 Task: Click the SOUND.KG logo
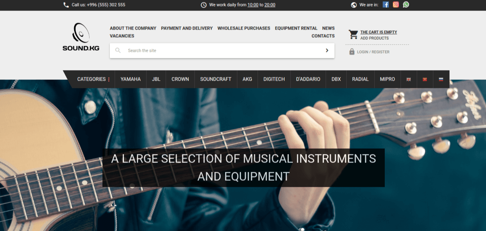(x=81, y=37)
